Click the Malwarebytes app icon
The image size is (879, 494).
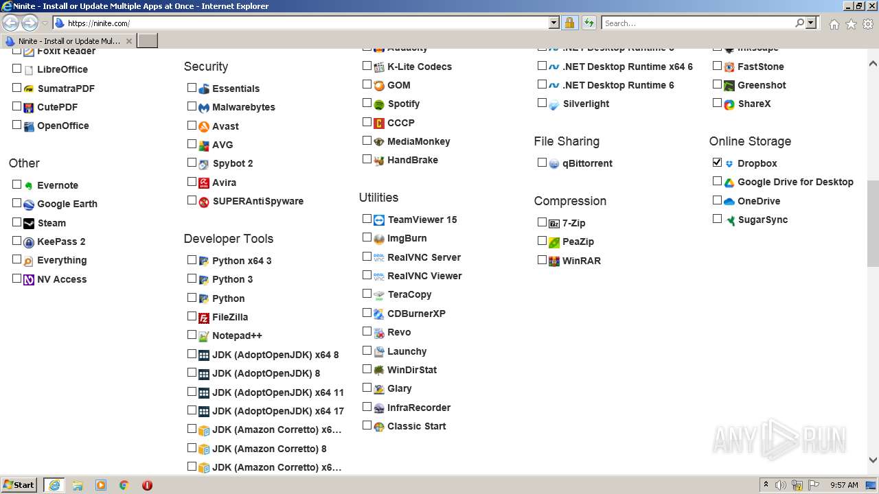point(204,108)
